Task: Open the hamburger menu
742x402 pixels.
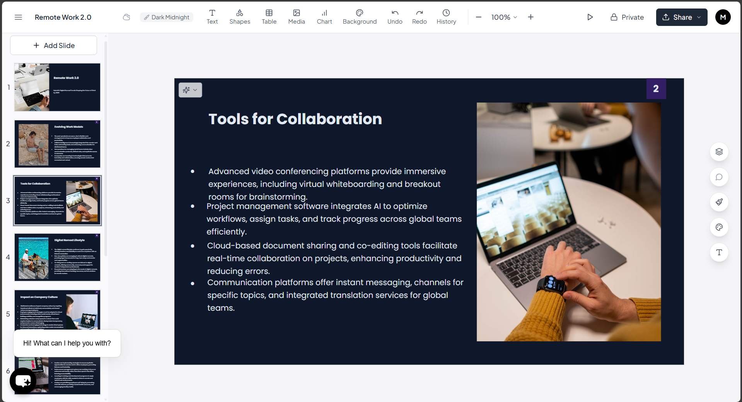Action: click(18, 17)
